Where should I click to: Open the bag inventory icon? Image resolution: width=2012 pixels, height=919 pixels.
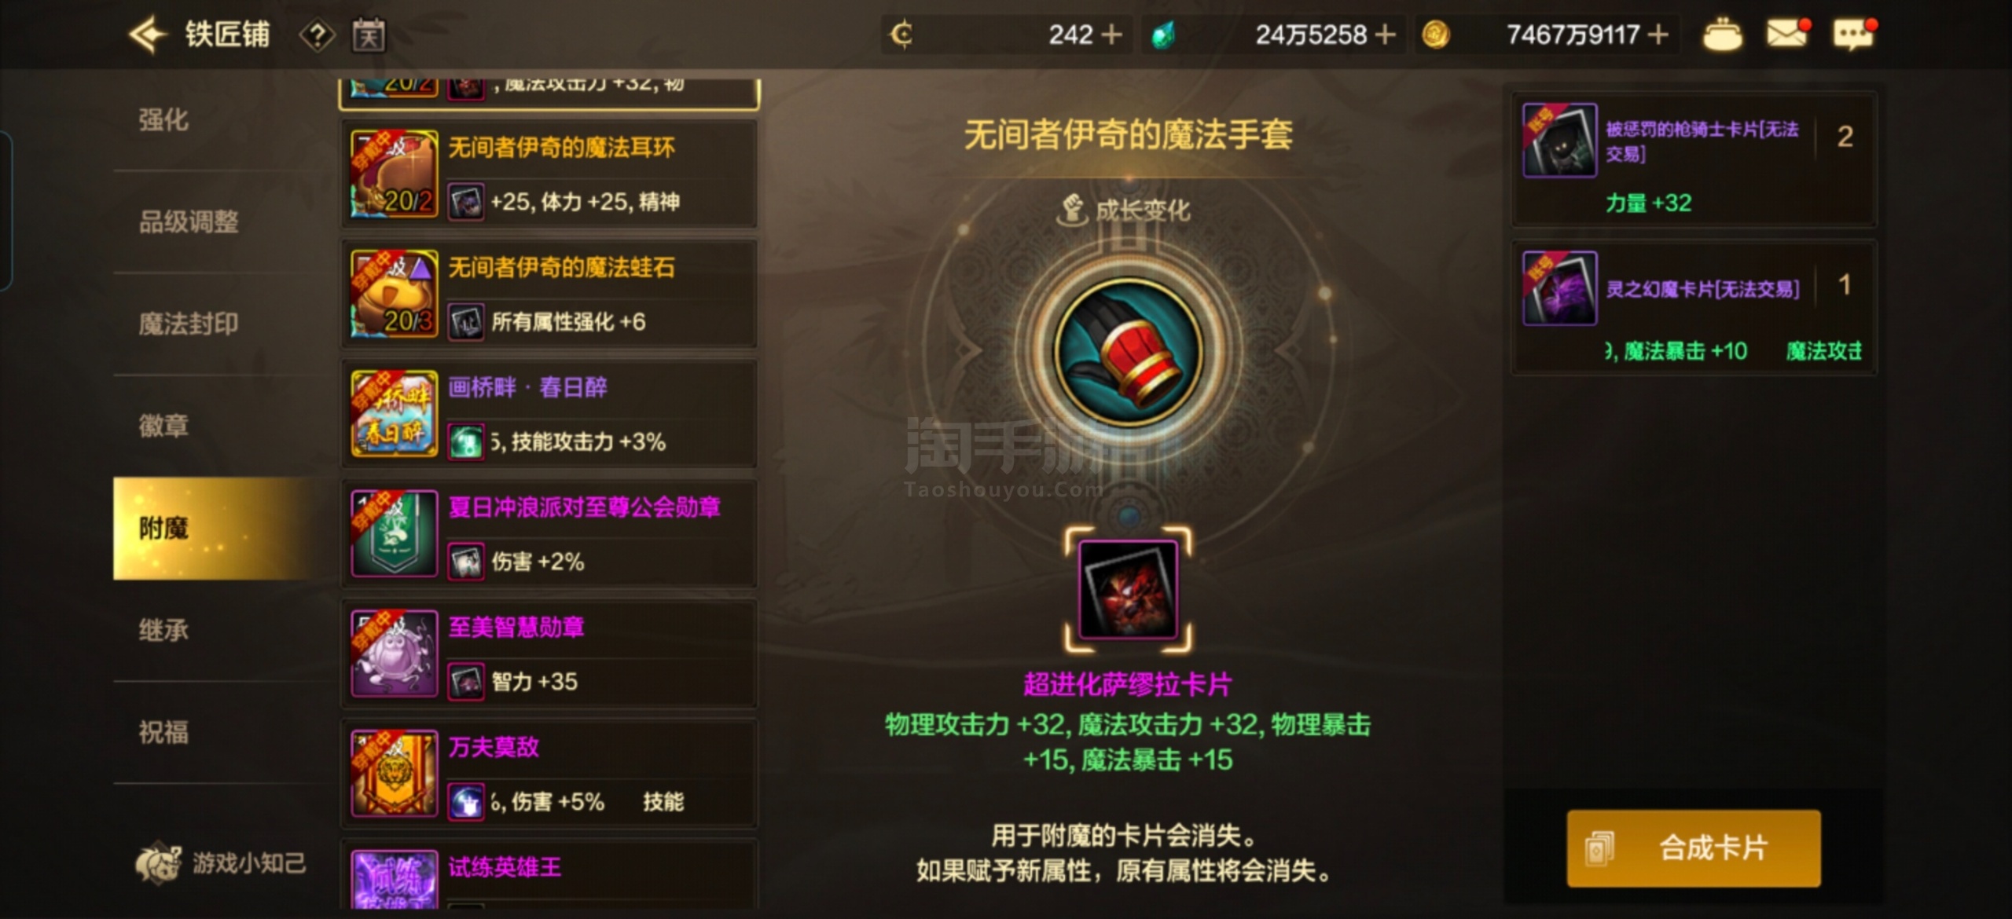[x=1722, y=35]
